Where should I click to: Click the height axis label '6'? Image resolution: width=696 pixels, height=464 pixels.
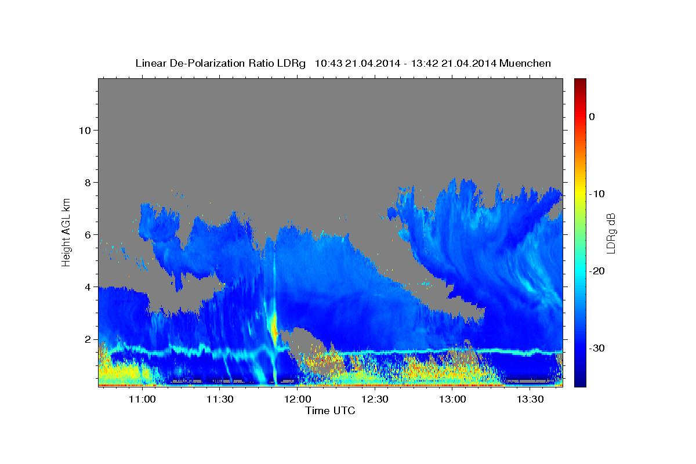[x=89, y=235]
